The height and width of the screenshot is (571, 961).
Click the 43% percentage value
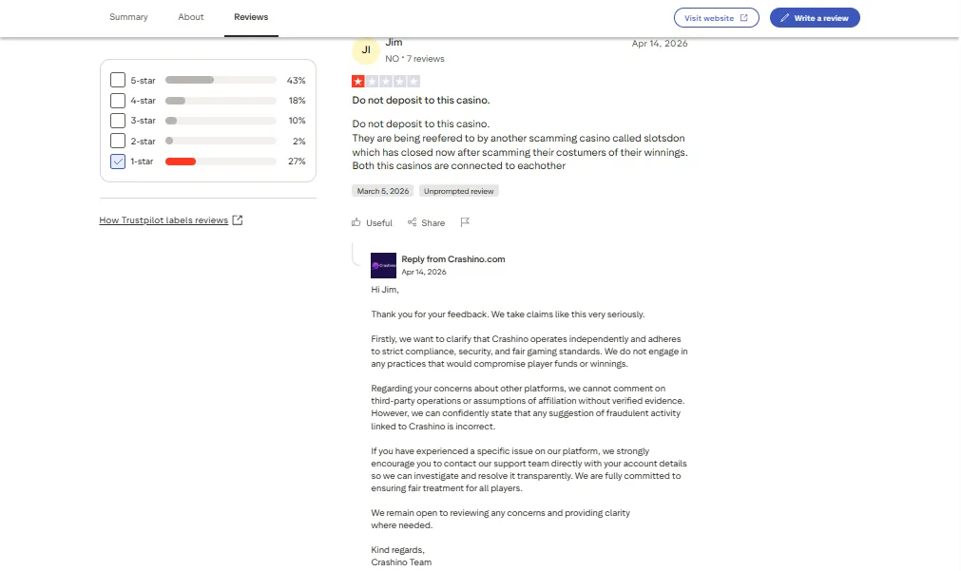[296, 80]
